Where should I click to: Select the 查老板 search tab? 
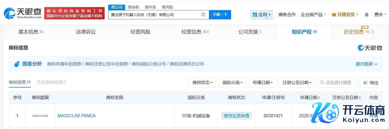pyautogui.click(x=134, y=7)
